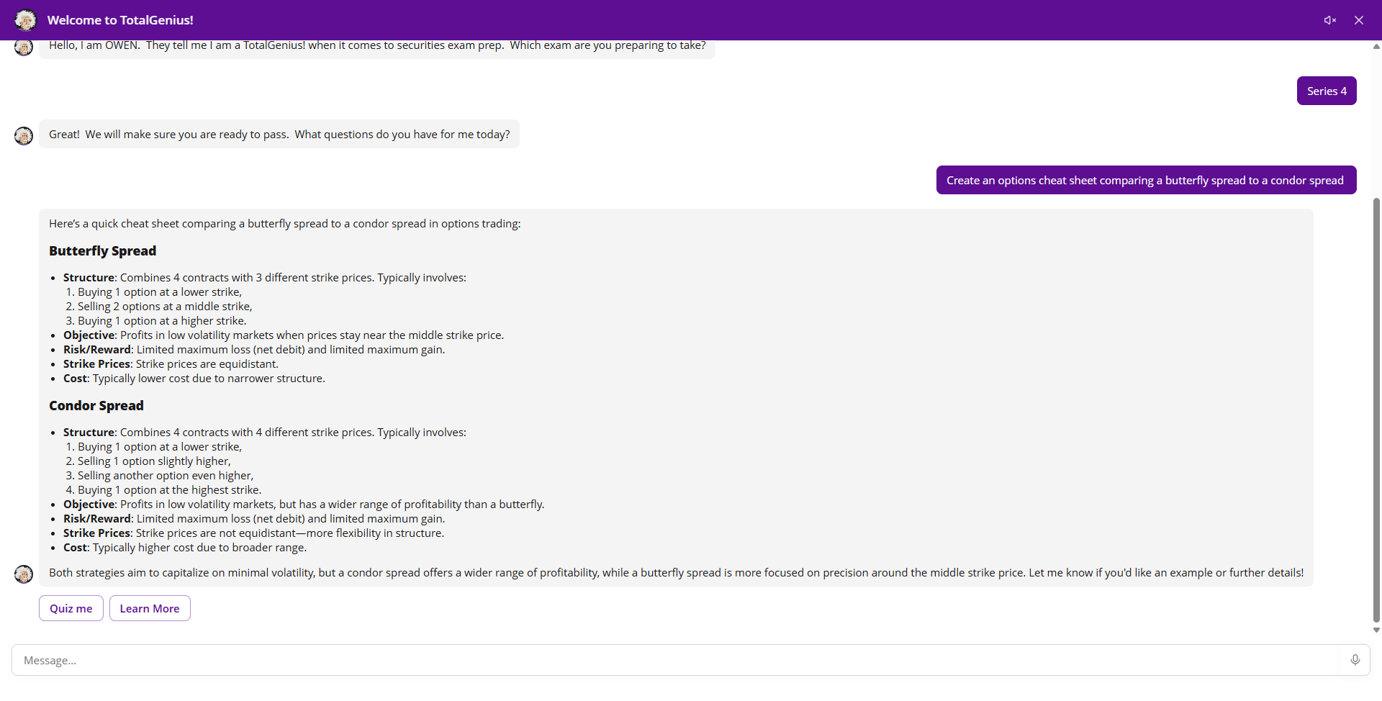The height and width of the screenshot is (701, 1382).
Task: Click 'Buying 1 option at the highest strike' line
Action: coord(170,490)
